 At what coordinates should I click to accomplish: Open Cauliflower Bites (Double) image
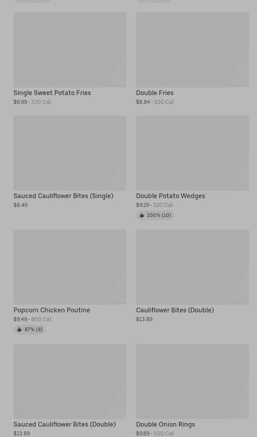click(192, 267)
